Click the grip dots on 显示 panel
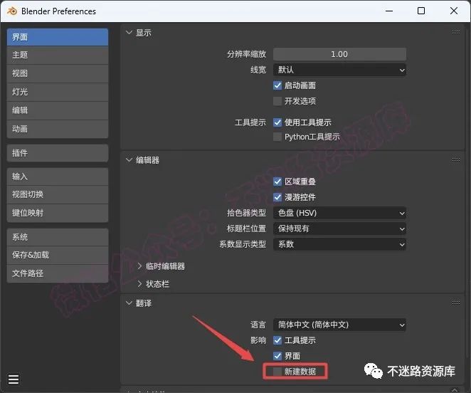This screenshot has width=471, height=393. pos(455,33)
